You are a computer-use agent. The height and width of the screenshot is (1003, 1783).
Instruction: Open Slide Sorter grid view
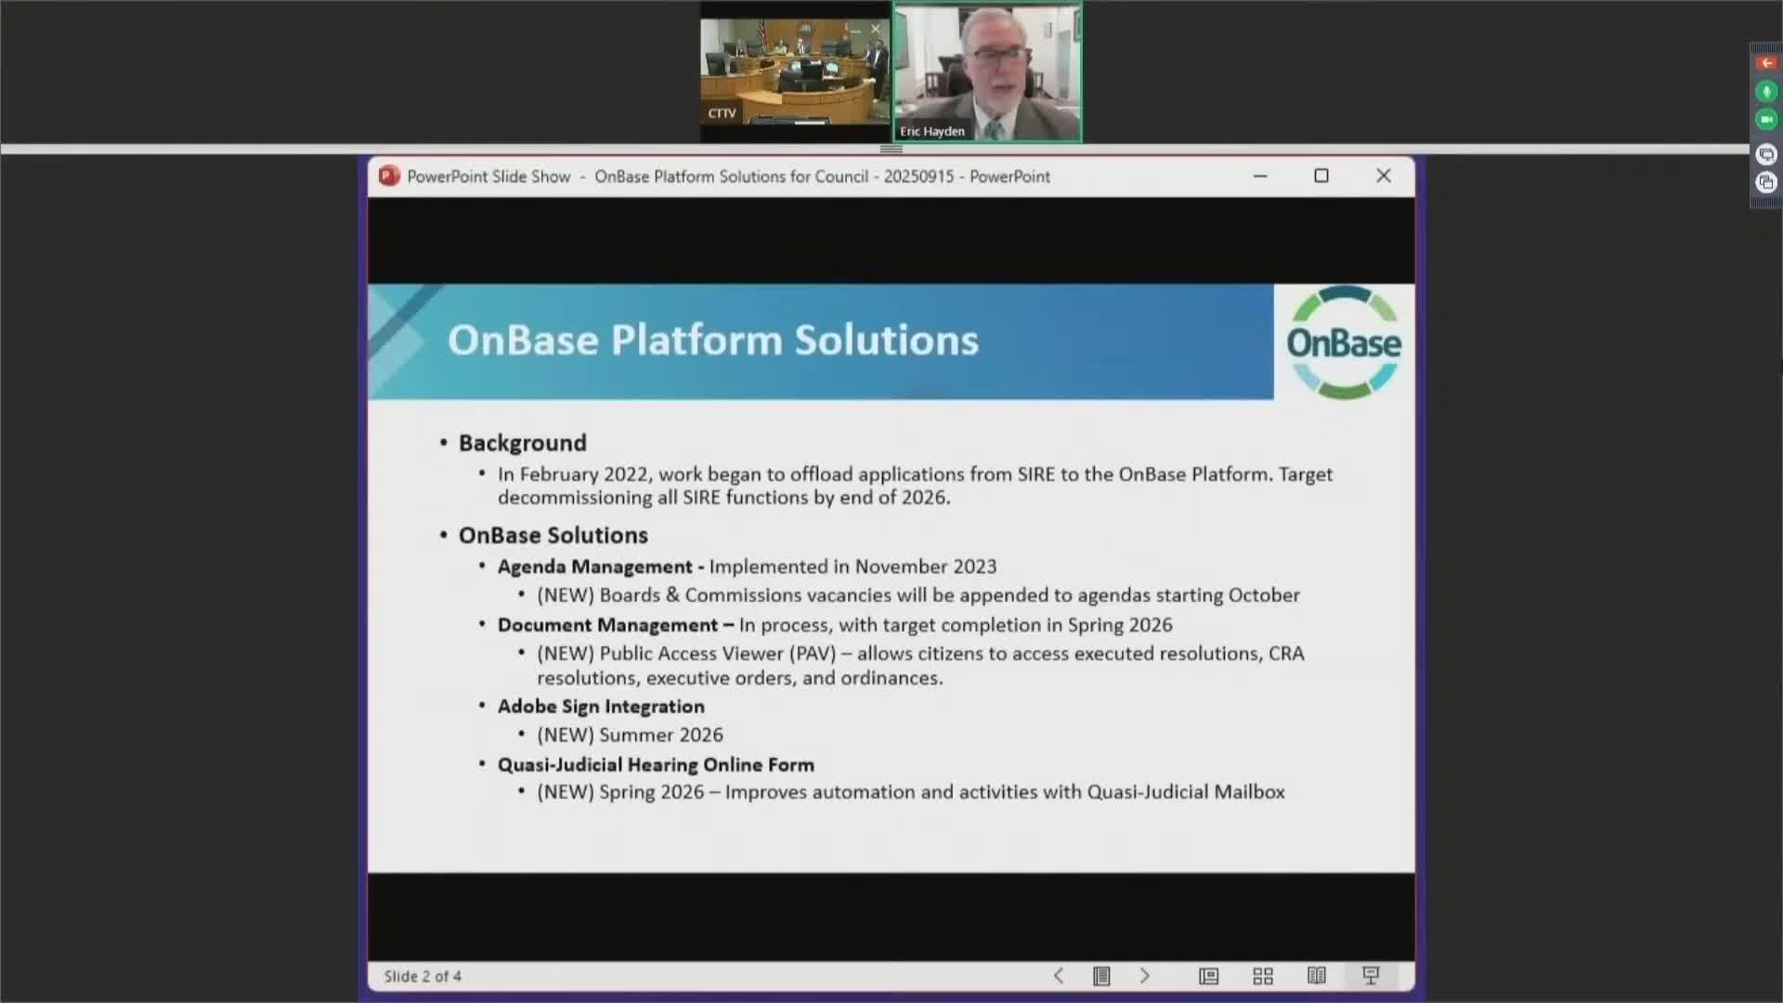(1263, 976)
